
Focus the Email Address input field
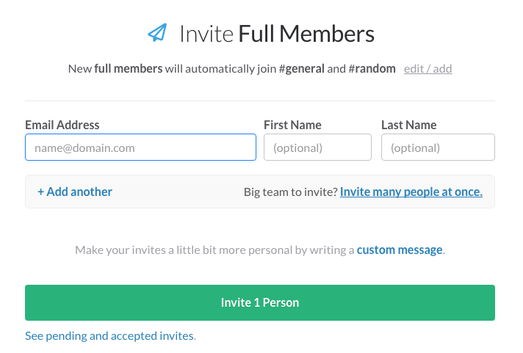pos(140,148)
